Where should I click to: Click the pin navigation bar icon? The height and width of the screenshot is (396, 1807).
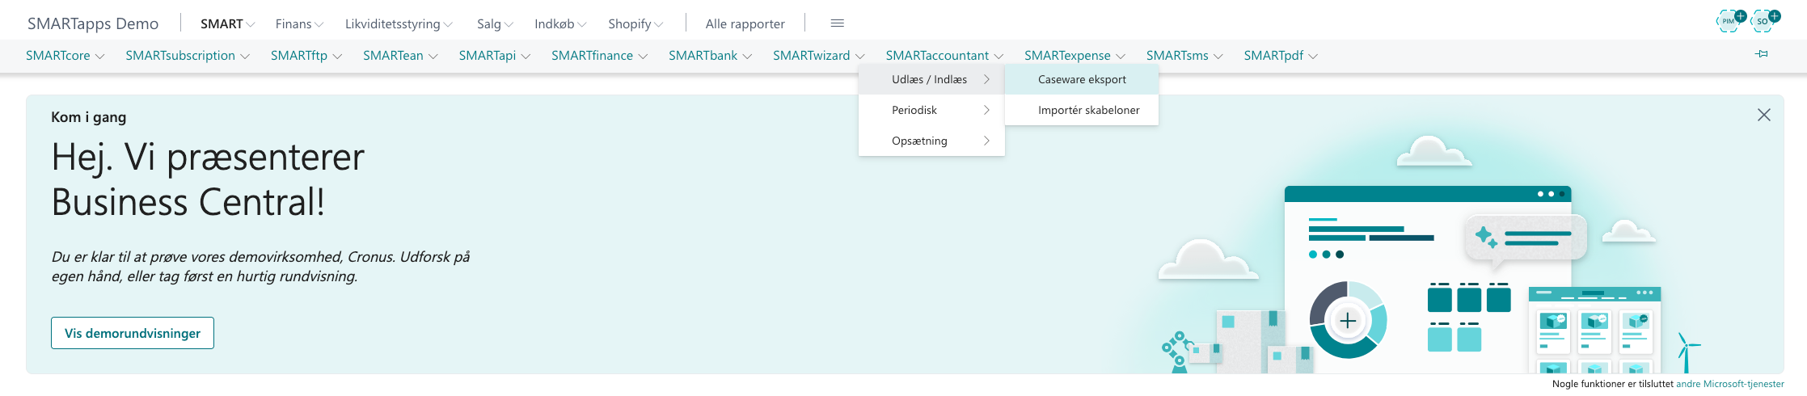click(x=1761, y=54)
